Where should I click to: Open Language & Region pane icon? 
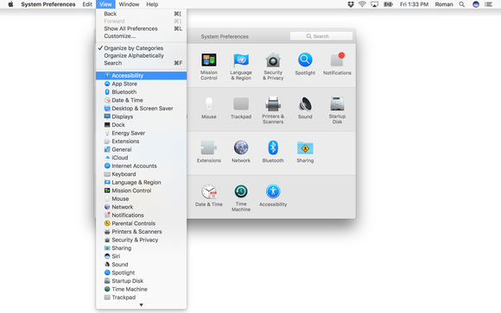[241, 60]
